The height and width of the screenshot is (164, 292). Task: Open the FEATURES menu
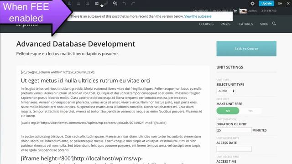coord(245,24)
